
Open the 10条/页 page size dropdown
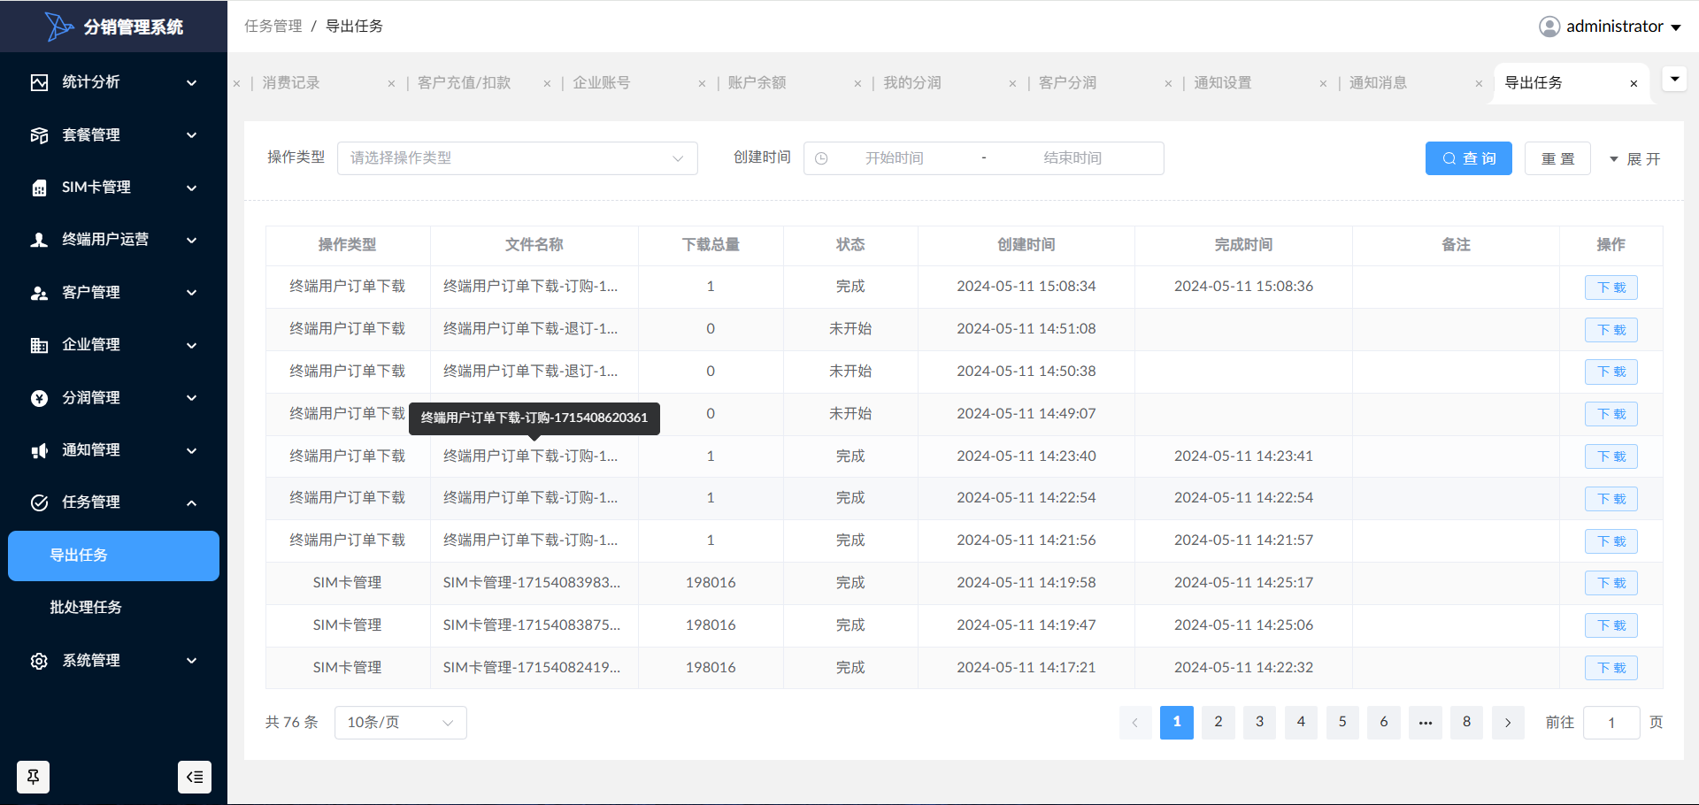[x=401, y=723]
